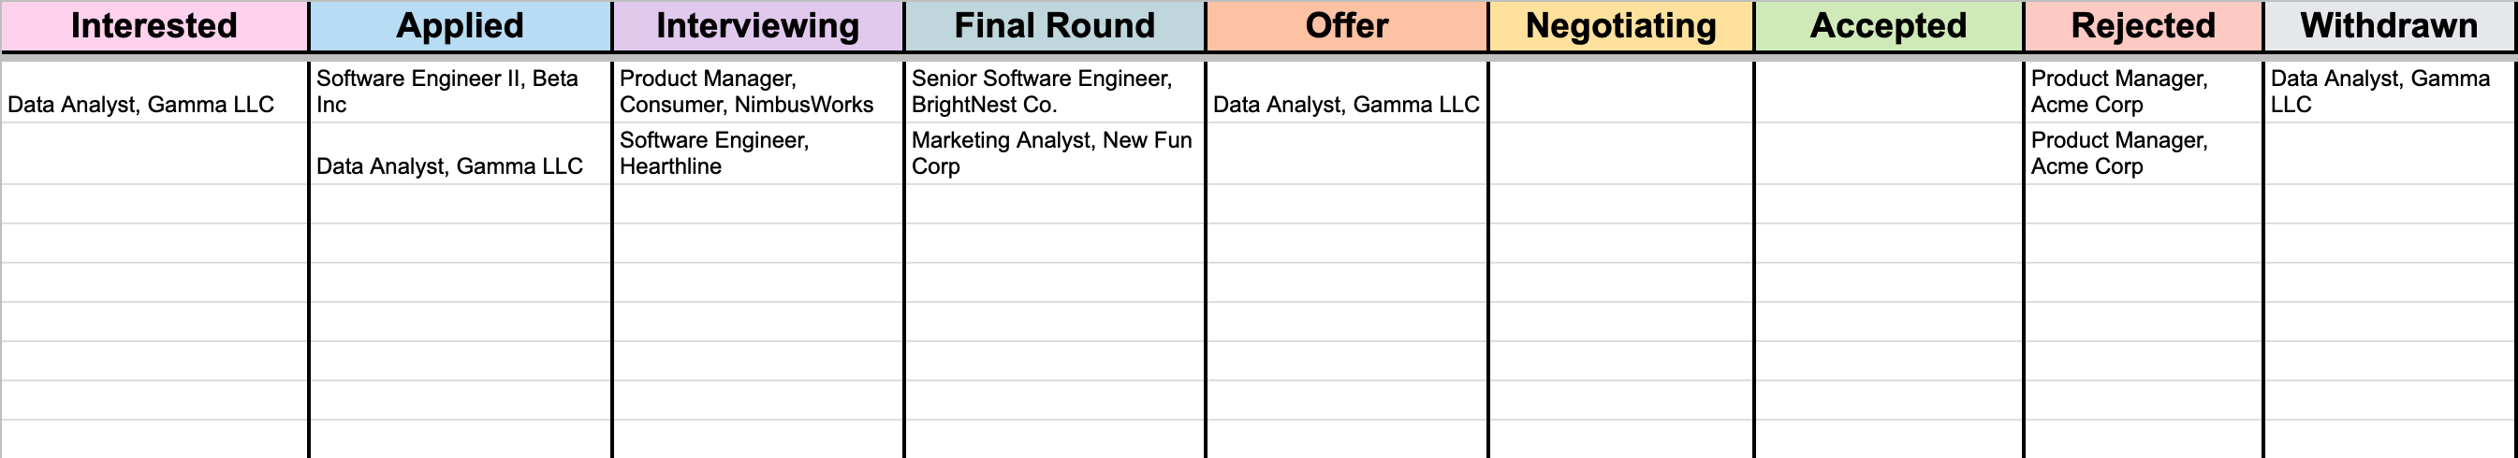Select the yellow Negotiating column header
The image size is (2518, 458).
pyautogui.click(x=1620, y=26)
